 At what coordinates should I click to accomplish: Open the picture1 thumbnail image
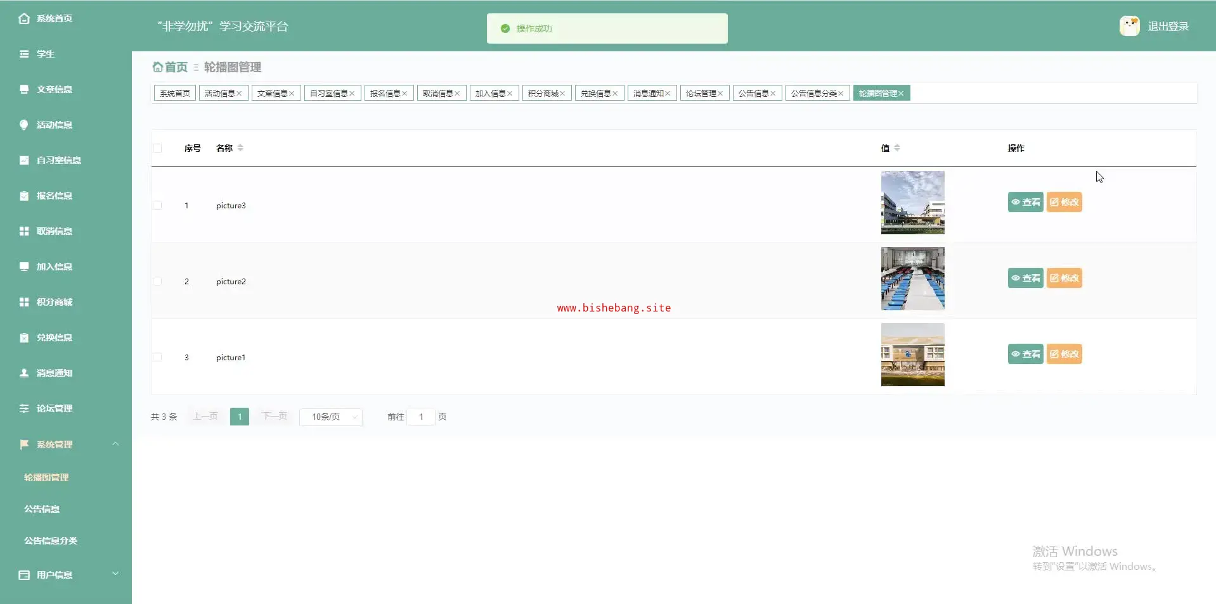coord(913,355)
